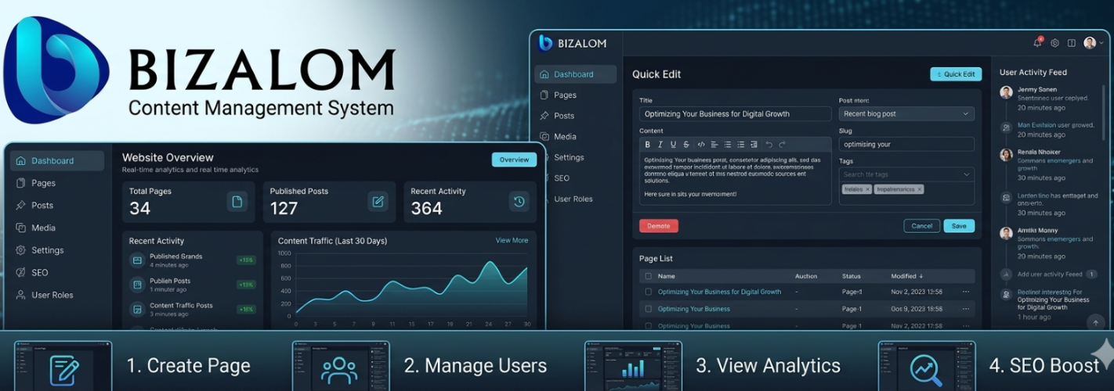Remove the second tag chip via its x
This screenshot has height=391, width=1114.
click(920, 189)
